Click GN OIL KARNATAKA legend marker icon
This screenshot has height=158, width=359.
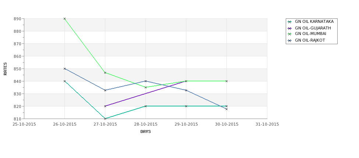290,22
